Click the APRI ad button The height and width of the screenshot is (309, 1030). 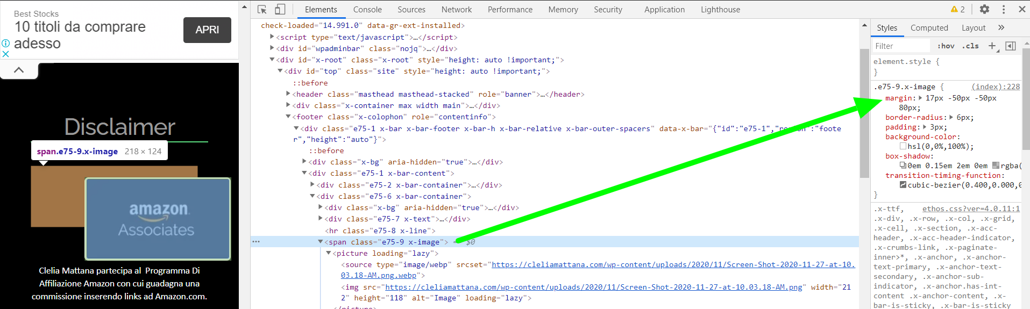coord(207,30)
